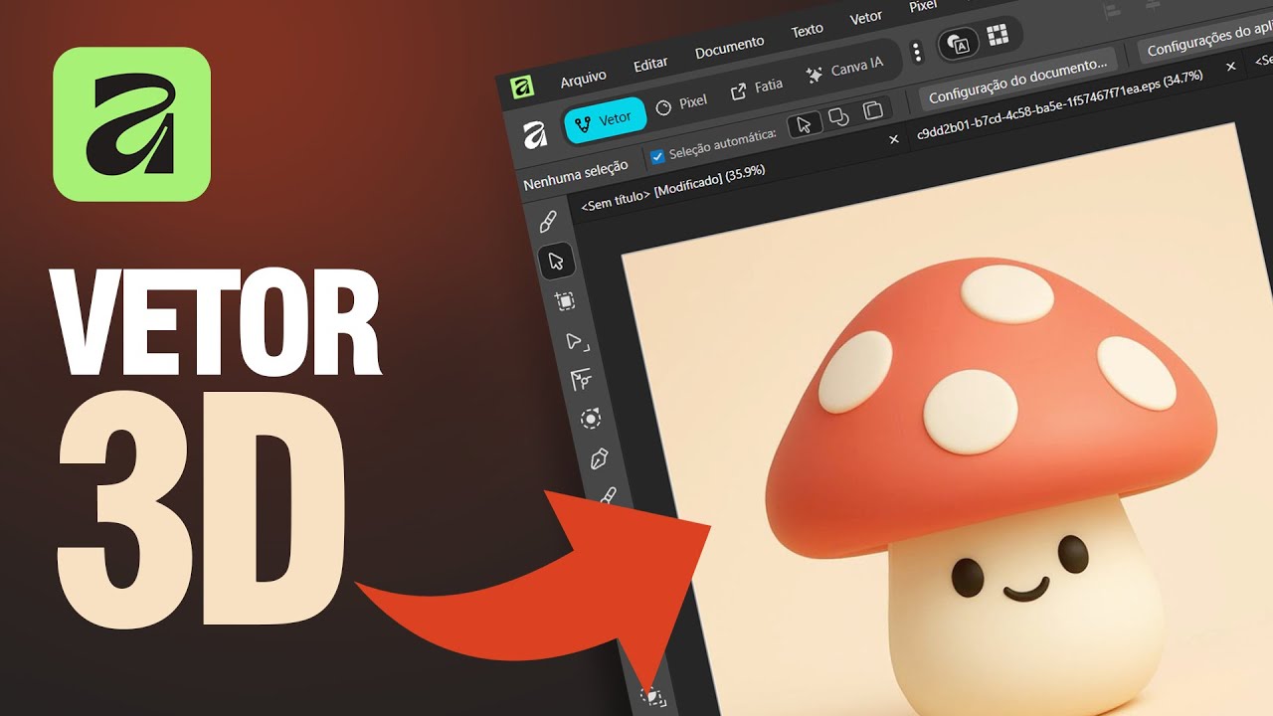Switch to the c9dd2b01 .eps document tab
The image size is (1273, 716).
[x=1059, y=103]
